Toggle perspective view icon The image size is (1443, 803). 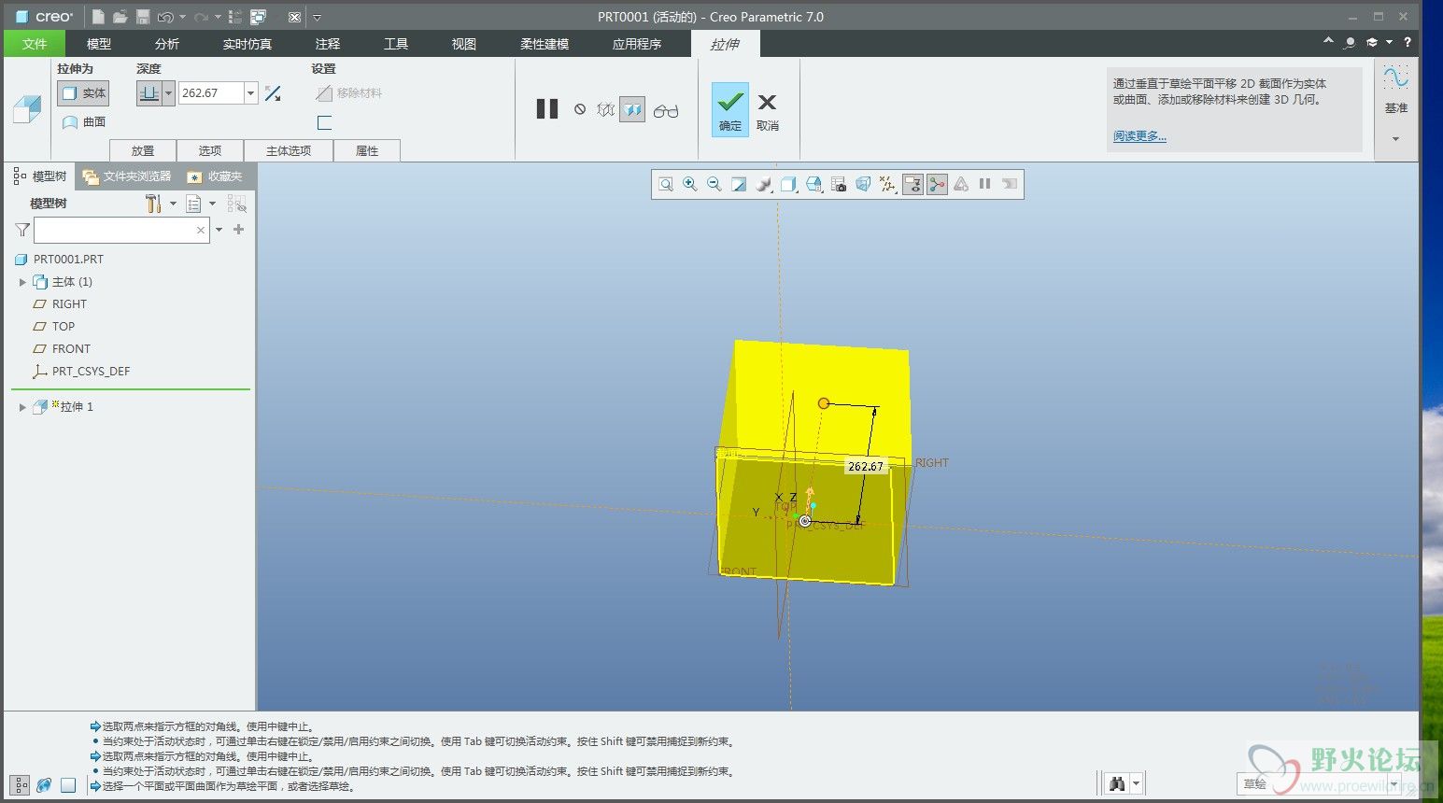click(863, 184)
